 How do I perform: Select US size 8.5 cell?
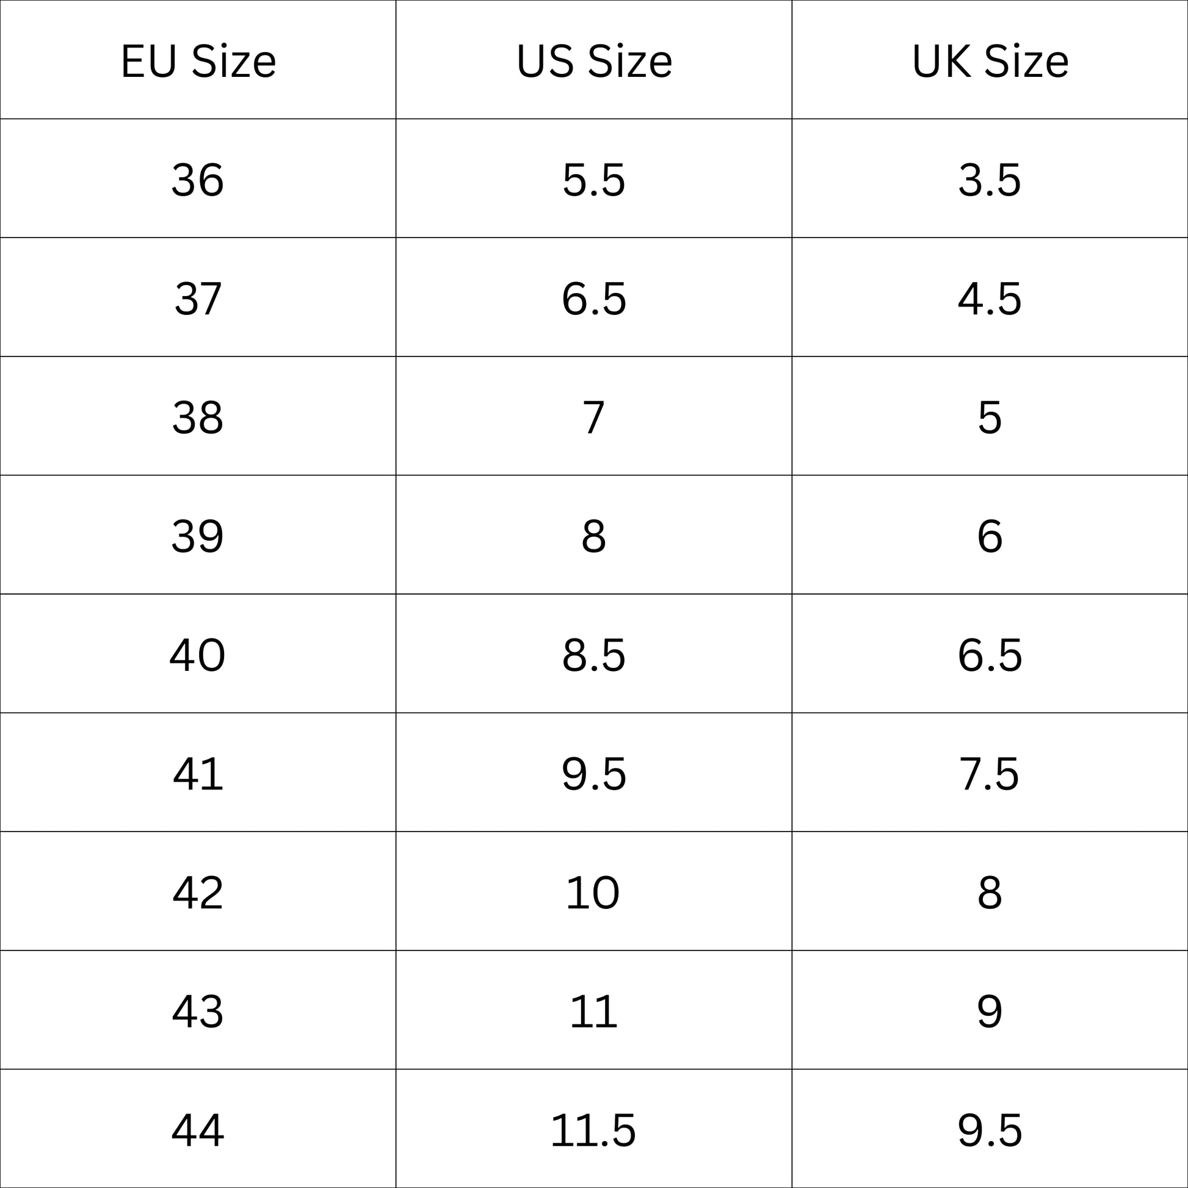[594, 655]
